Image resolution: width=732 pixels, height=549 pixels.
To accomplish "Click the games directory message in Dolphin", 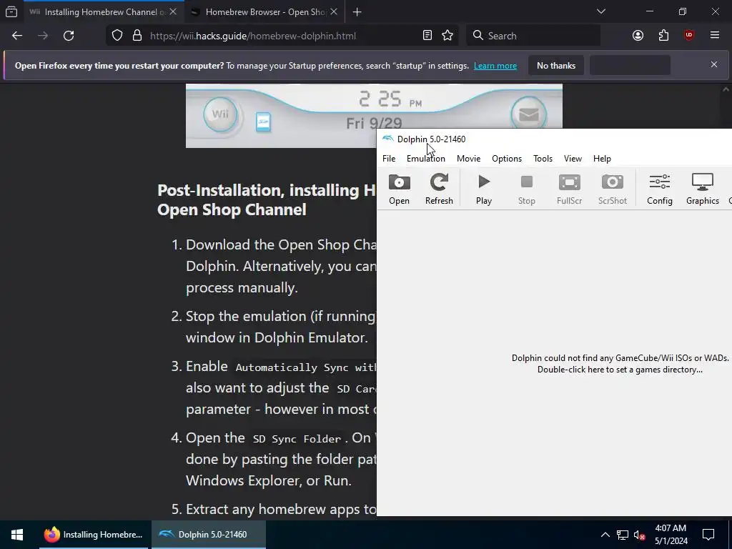I will pyautogui.click(x=620, y=364).
